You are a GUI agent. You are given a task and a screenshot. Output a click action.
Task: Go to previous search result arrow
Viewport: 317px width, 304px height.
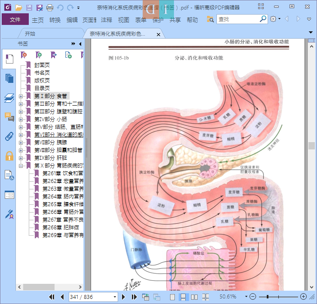tap(287, 19)
